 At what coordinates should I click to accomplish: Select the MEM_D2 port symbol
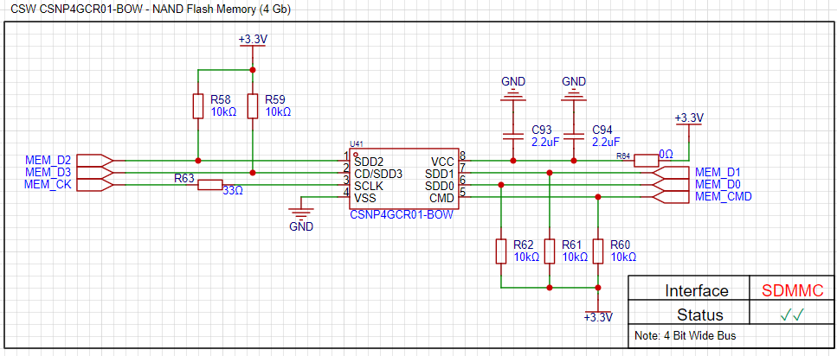95,160
